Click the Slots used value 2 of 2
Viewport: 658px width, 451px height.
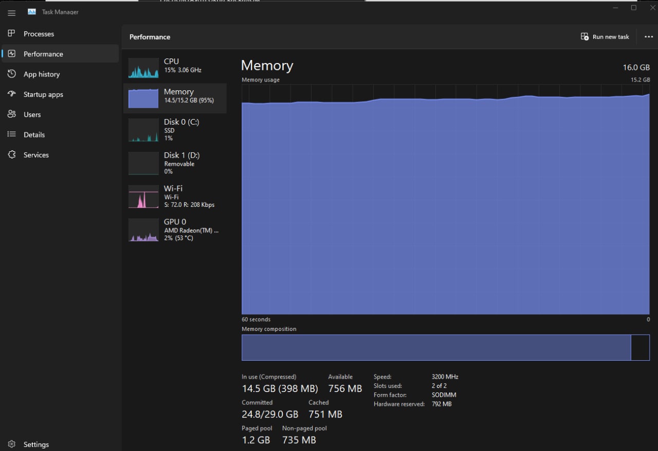[x=439, y=386]
